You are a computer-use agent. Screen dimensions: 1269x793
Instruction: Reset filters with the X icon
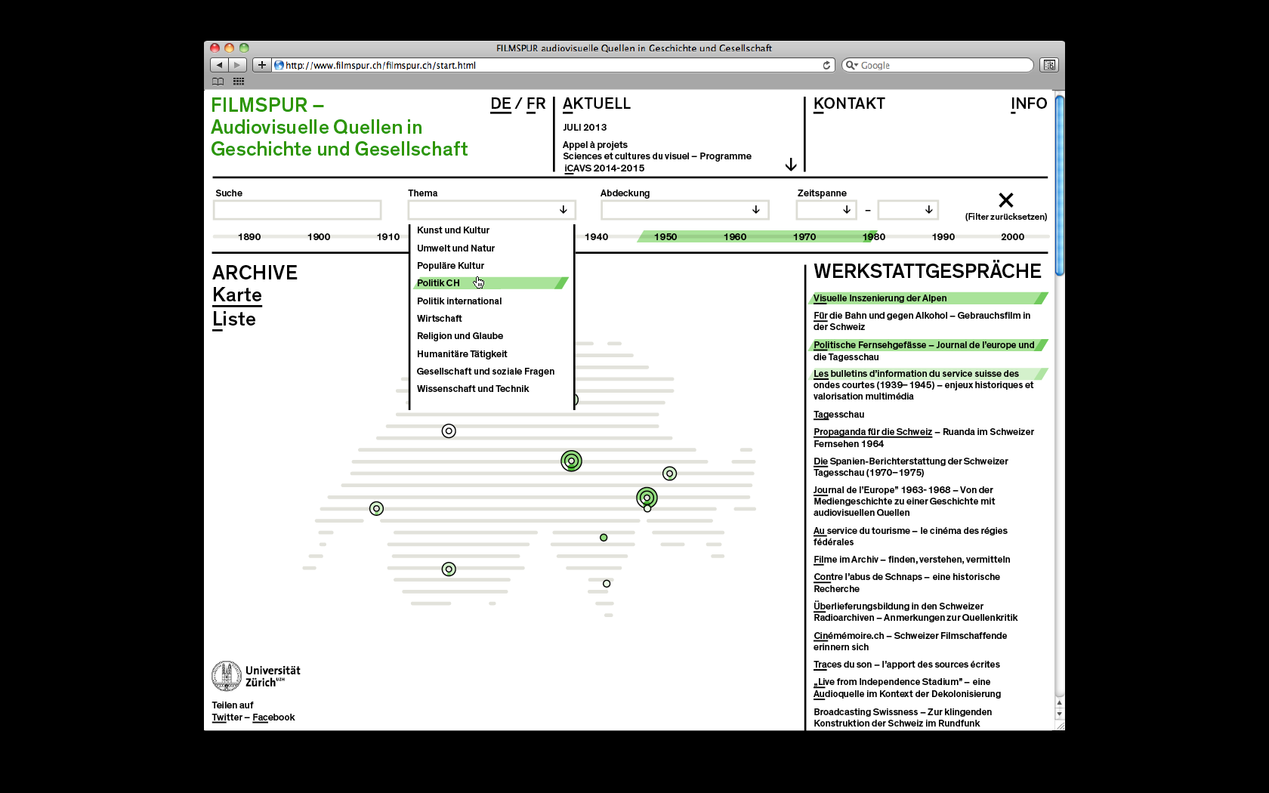[x=1005, y=200]
